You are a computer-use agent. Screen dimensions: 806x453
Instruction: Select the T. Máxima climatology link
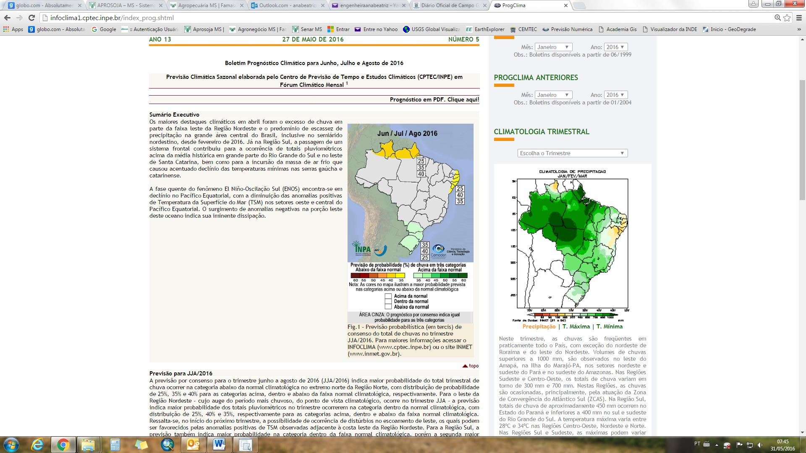[576, 326]
